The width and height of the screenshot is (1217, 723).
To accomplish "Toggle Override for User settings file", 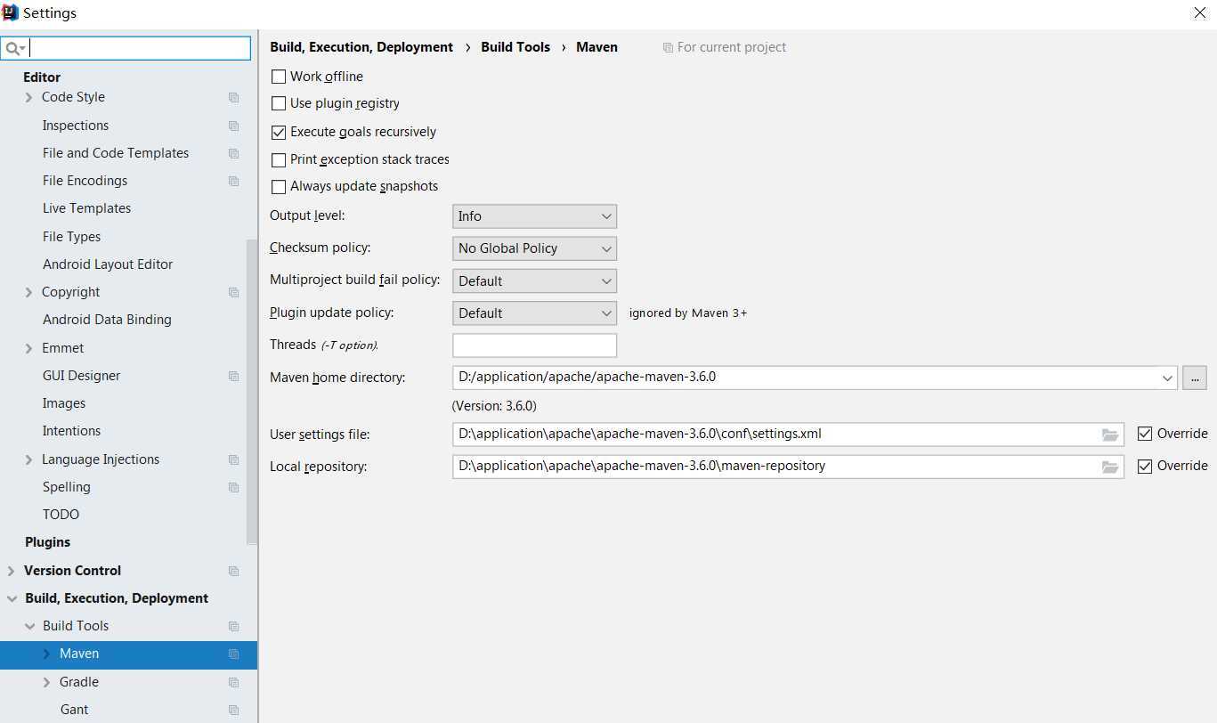I will click(x=1145, y=434).
